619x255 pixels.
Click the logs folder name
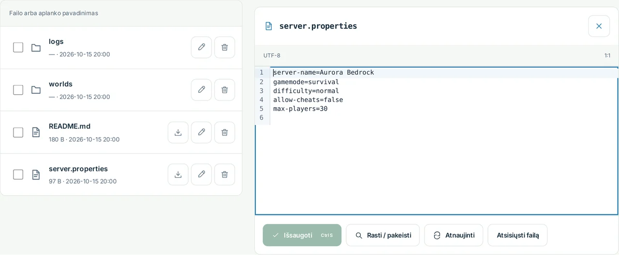pos(56,42)
